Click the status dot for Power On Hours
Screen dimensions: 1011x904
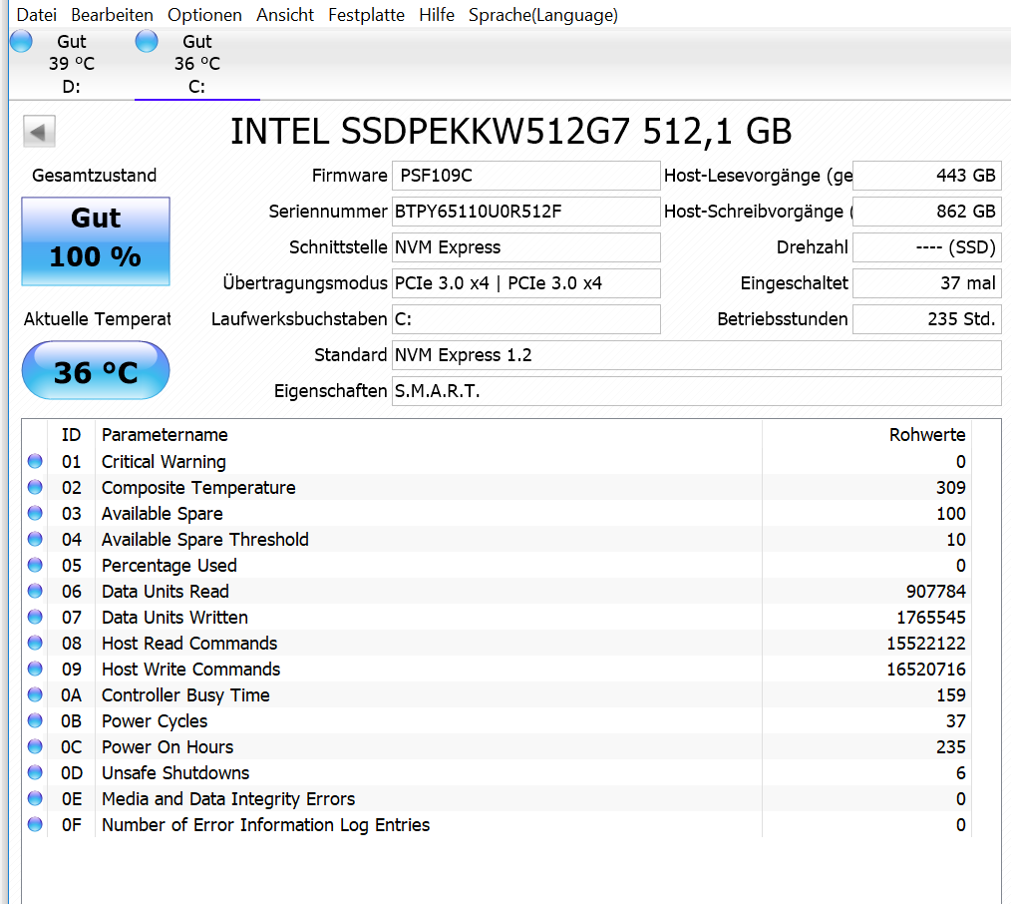[x=35, y=746]
